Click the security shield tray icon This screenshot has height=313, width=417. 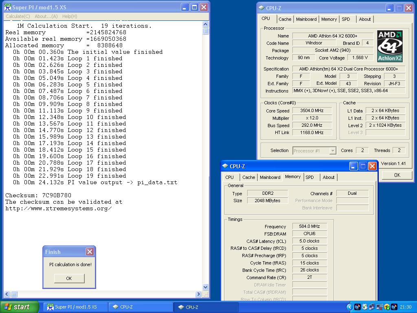pyautogui.click(x=364, y=307)
